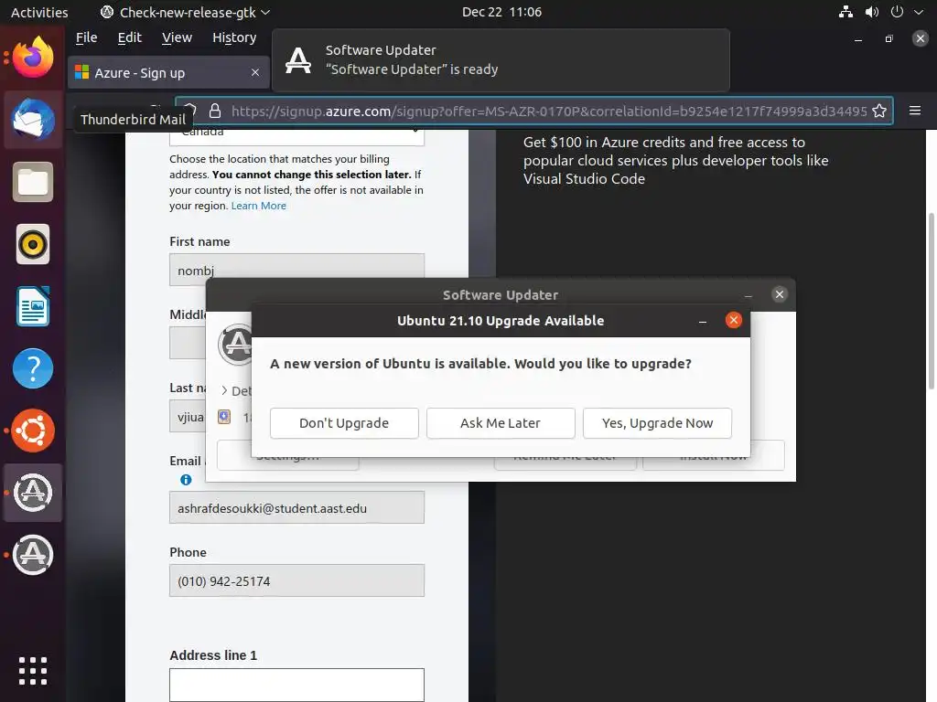Image resolution: width=937 pixels, height=702 pixels.
Task: Close the Azure - Sign up tab
Action: (255, 72)
